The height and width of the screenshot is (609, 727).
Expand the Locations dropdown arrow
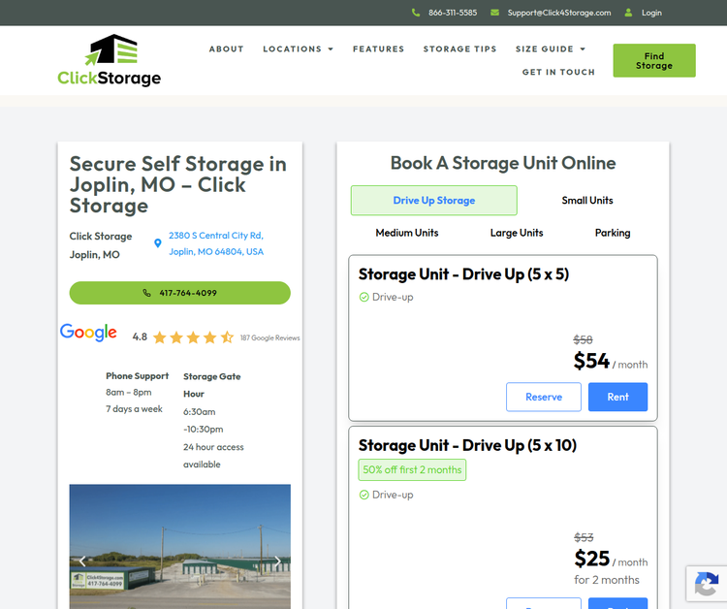pyautogui.click(x=331, y=49)
